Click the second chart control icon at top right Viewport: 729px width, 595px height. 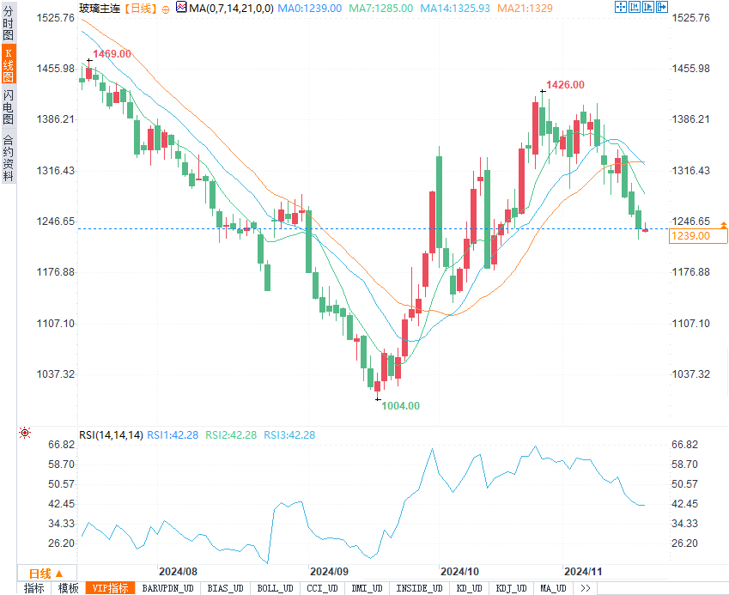click(635, 8)
